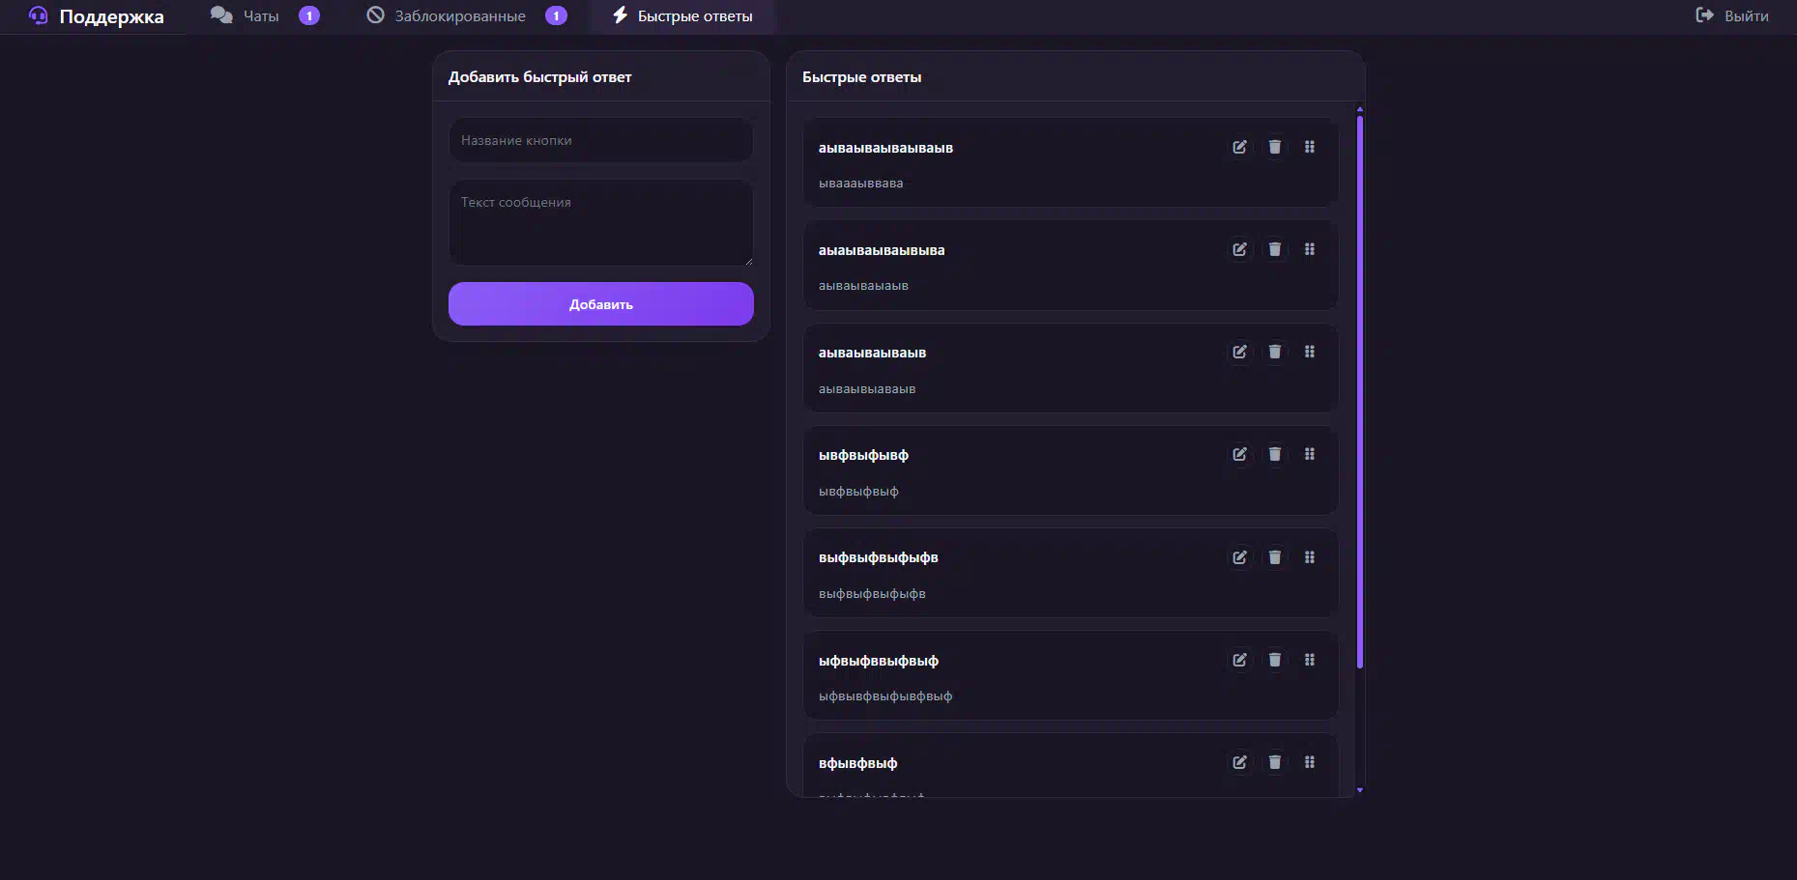Edit the вфывфвыф quick reply
Image resolution: width=1797 pixels, height=880 pixels.
1239,762
